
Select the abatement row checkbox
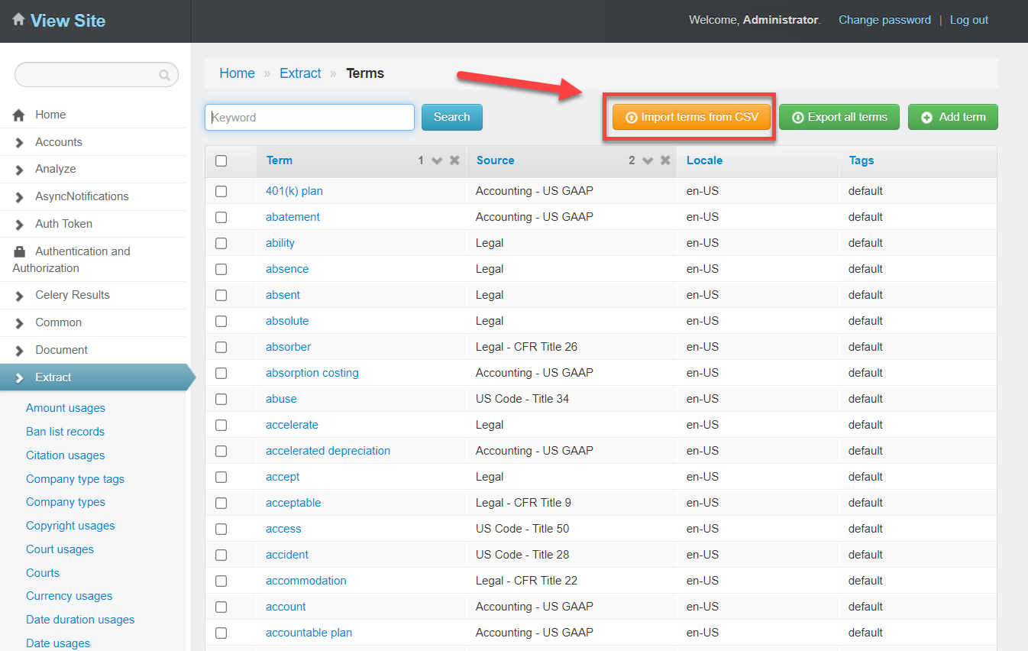point(221,217)
